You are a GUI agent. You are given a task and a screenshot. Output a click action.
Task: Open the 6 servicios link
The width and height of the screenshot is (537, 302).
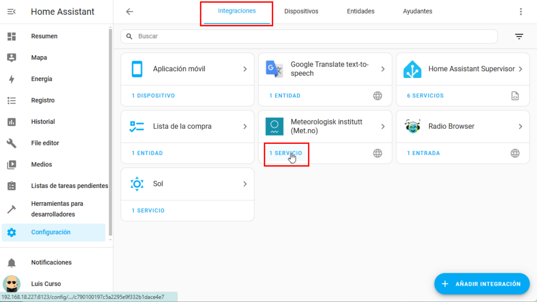pyautogui.click(x=425, y=96)
